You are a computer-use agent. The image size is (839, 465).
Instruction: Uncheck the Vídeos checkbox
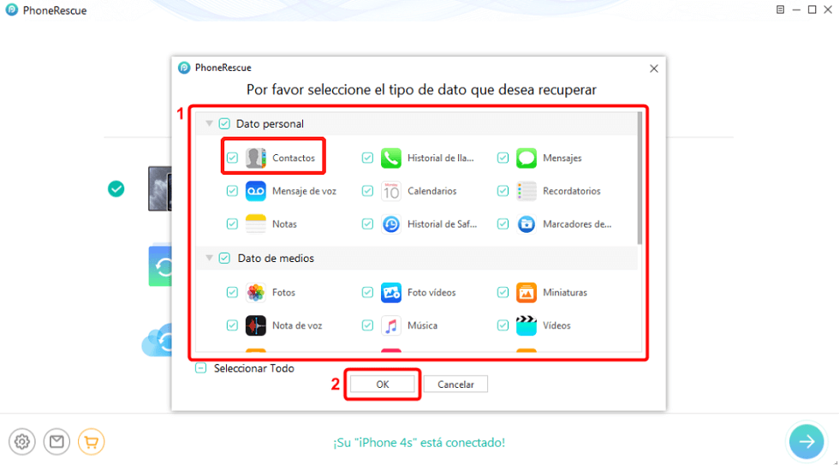click(x=503, y=325)
